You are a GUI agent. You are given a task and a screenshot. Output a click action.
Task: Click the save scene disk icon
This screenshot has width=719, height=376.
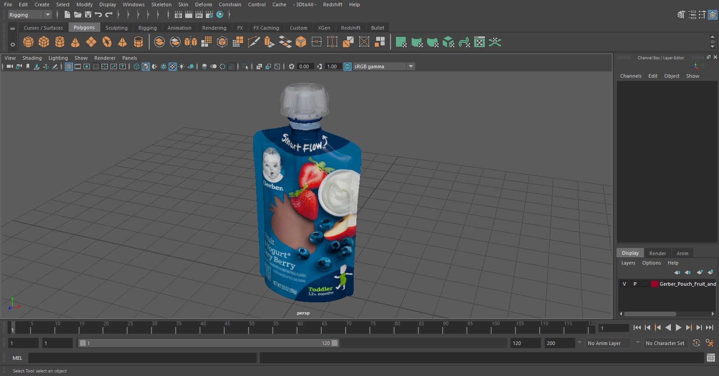coord(88,14)
